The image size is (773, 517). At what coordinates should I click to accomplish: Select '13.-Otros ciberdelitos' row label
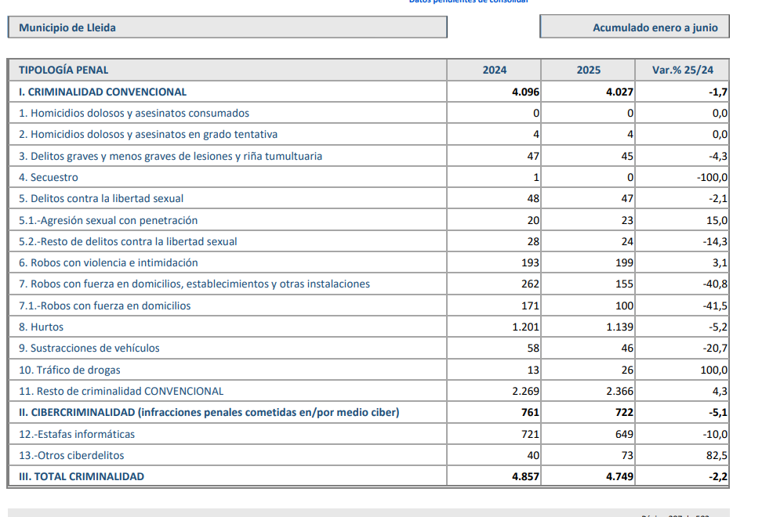[71, 455]
